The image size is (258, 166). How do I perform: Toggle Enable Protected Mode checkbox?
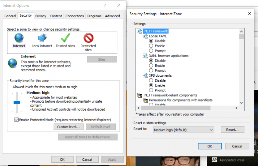coord(16,120)
